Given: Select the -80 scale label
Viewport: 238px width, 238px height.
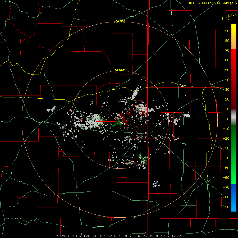Looking at the screenshot, I should point(226,197).
